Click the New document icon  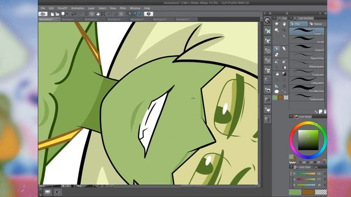pyautogui.click(x=52, y=14)
